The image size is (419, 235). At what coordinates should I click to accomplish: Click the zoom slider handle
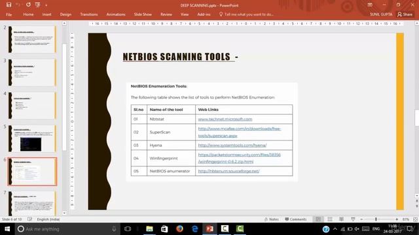(x=376, y=219)
